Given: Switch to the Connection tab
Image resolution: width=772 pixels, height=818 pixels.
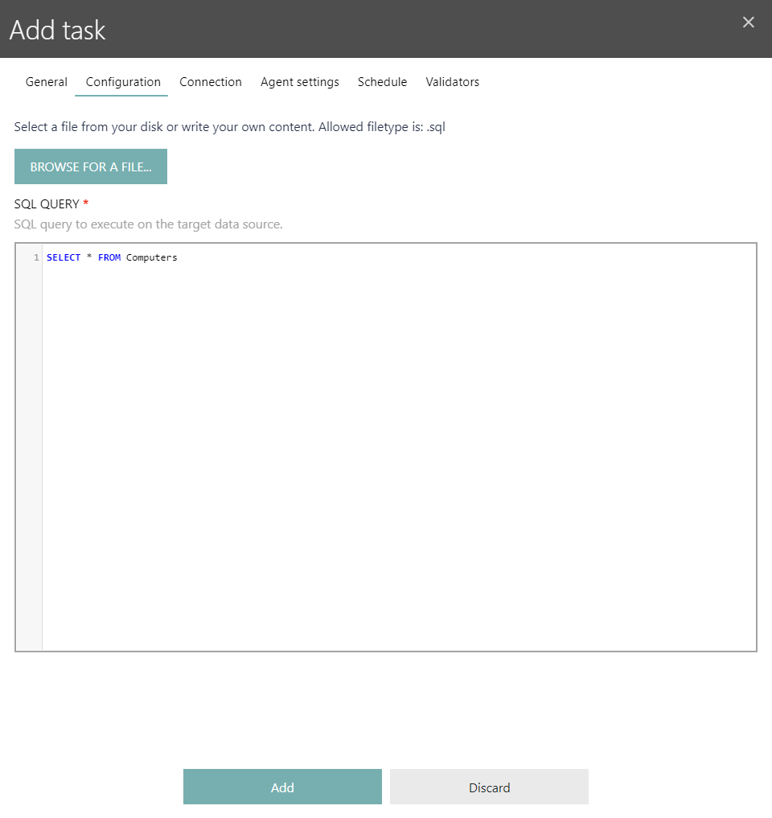Looking at the screenshot, I should click(x=211, y=81).
